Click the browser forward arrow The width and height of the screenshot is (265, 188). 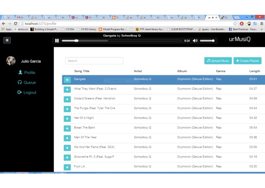[10, 24]
